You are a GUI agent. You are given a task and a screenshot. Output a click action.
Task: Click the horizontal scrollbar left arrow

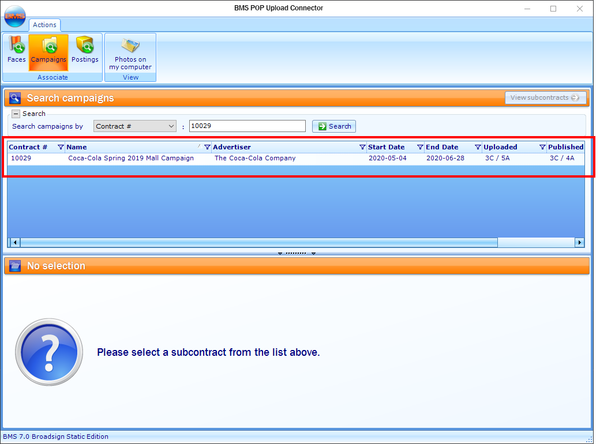pos(15,242)
